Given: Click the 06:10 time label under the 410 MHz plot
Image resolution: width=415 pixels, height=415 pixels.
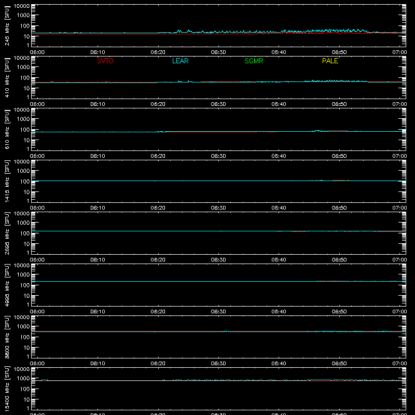Looking at the screenshot, I should (x=98, y=104).
